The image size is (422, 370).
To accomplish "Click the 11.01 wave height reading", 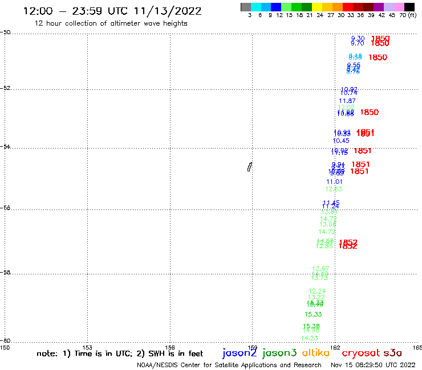I will (x=334, y=182).
